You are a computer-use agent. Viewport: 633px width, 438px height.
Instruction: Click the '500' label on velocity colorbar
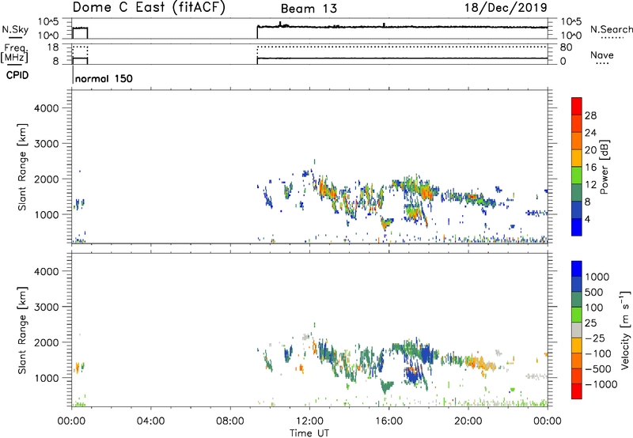click(x=596, y=293)
